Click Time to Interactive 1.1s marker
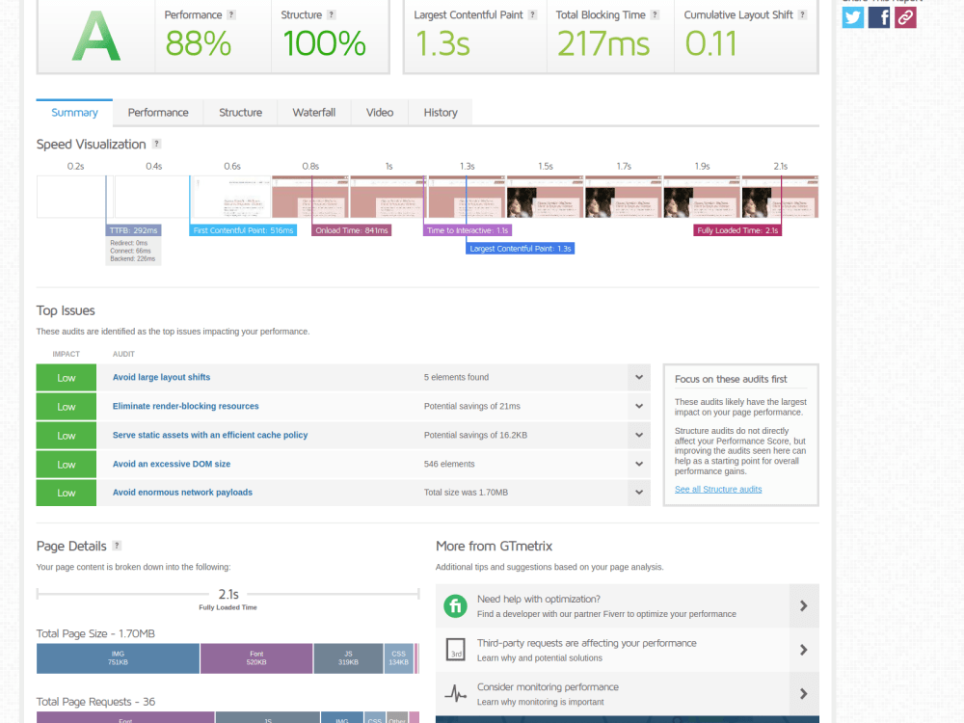This screenshot has width=964, height=723. click(x=468, y=230)
